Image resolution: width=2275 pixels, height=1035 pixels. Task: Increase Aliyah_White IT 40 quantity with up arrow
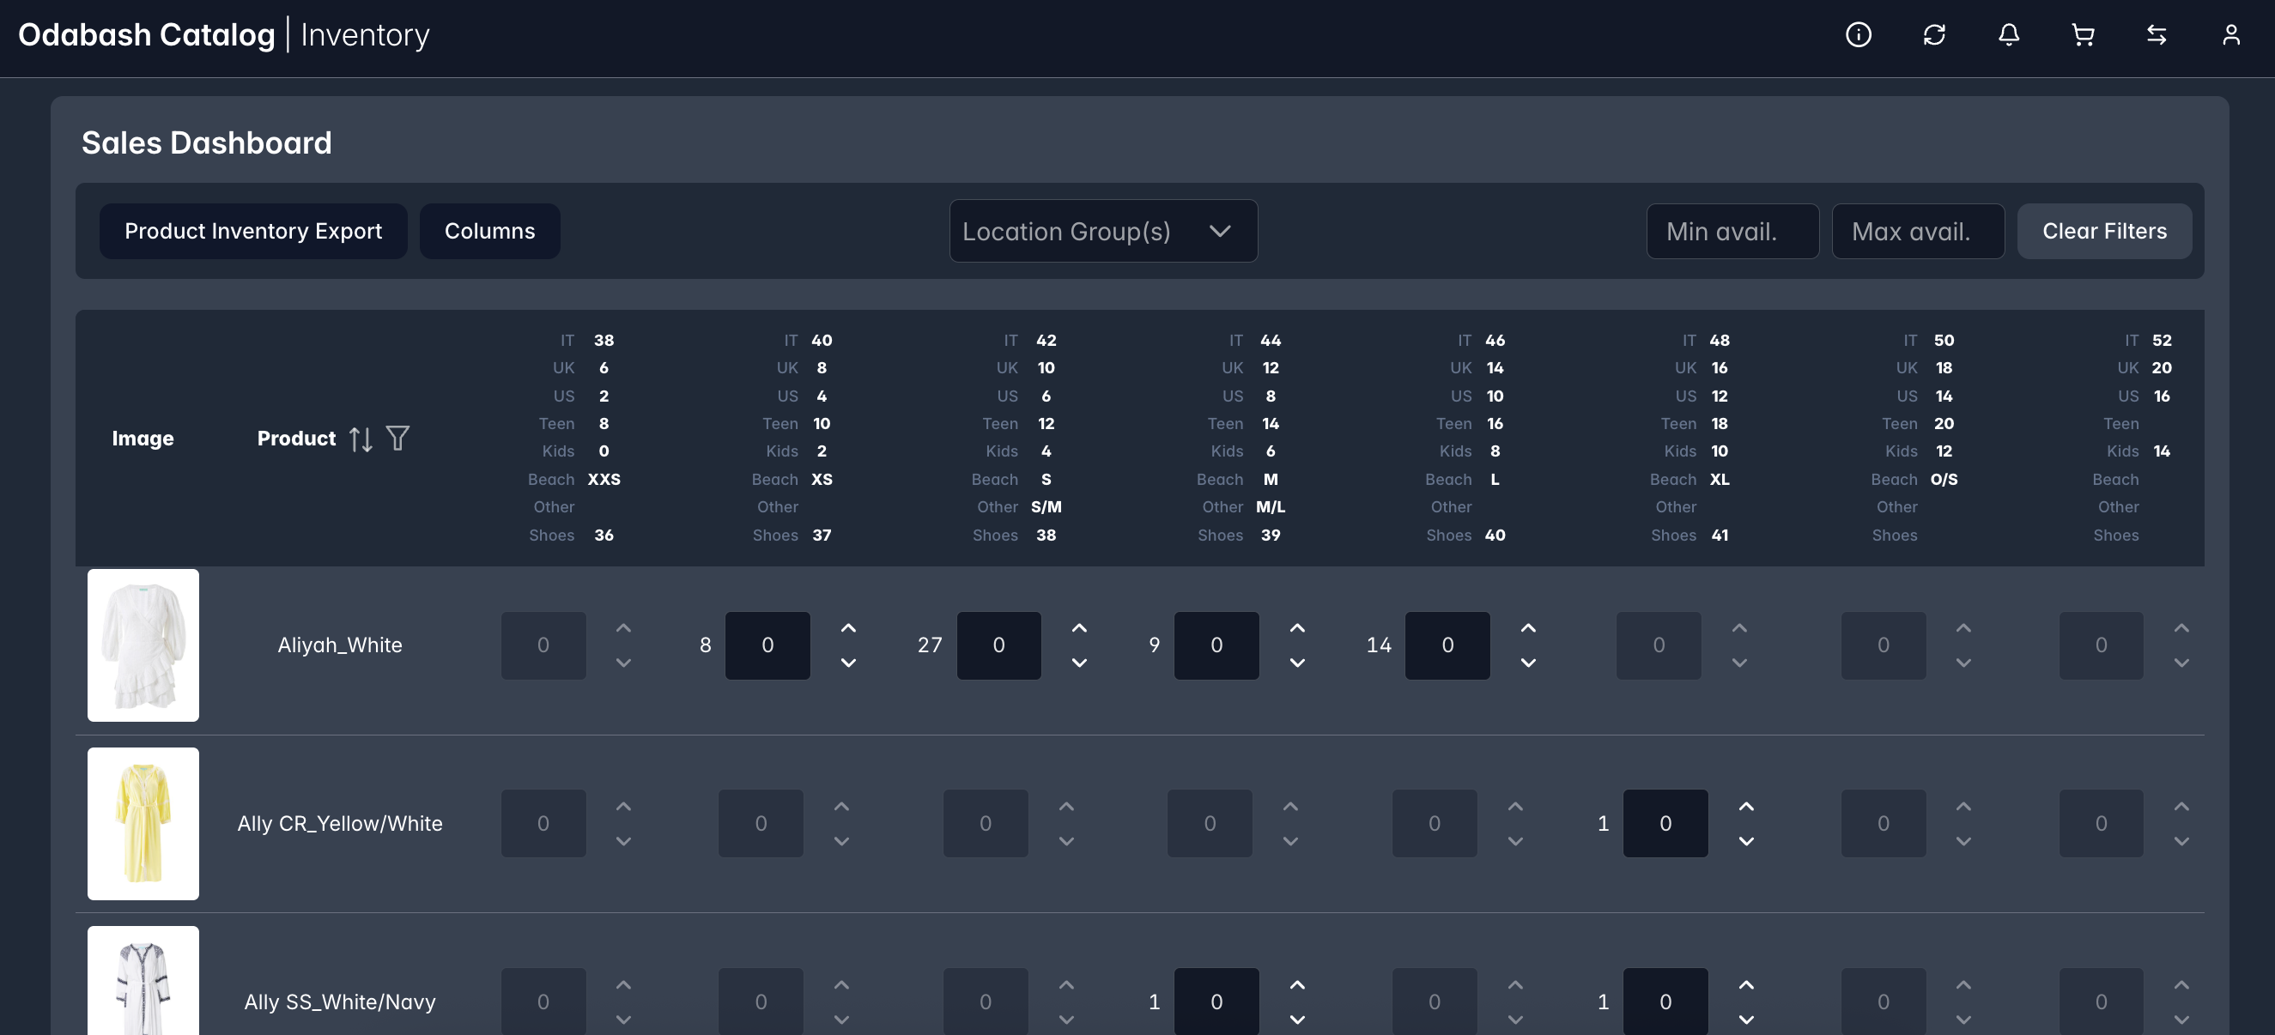848,628
